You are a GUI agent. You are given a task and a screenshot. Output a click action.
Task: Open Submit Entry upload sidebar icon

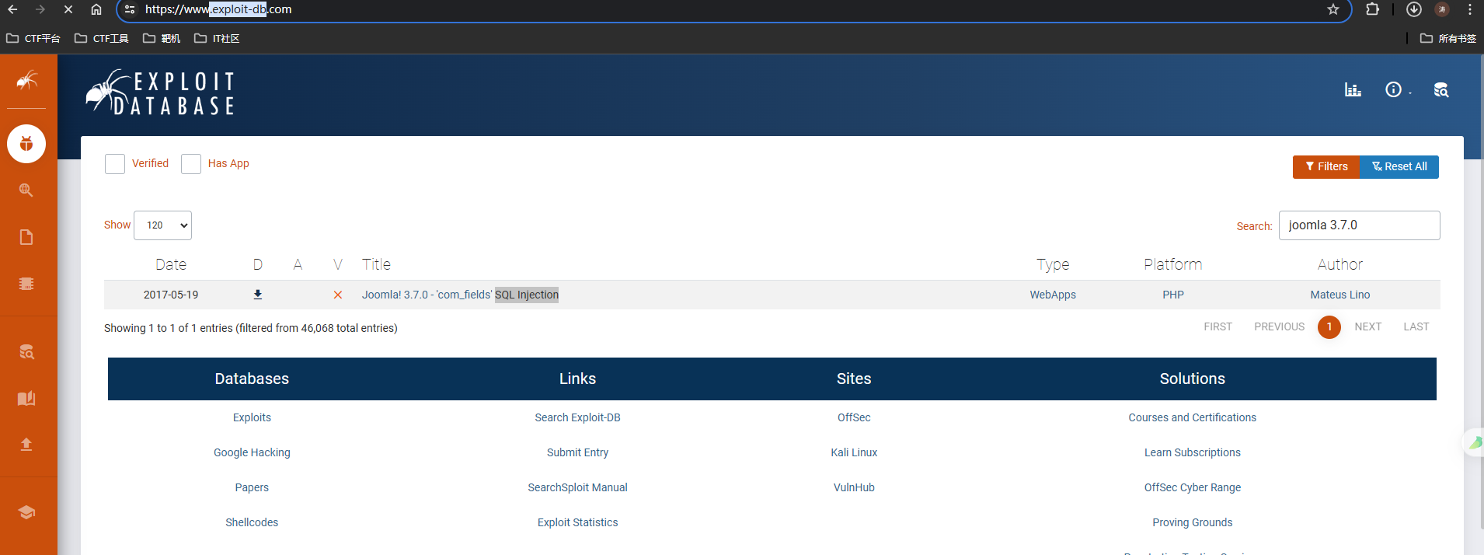click(x=26, y=444)
